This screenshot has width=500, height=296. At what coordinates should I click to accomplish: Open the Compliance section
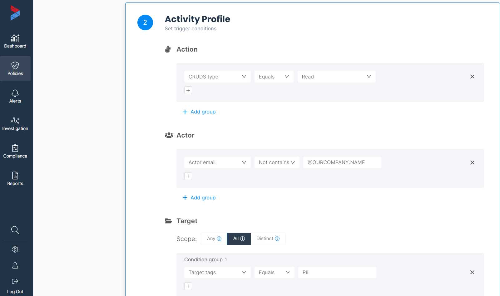pyautogui.click(x=15, y=152)
